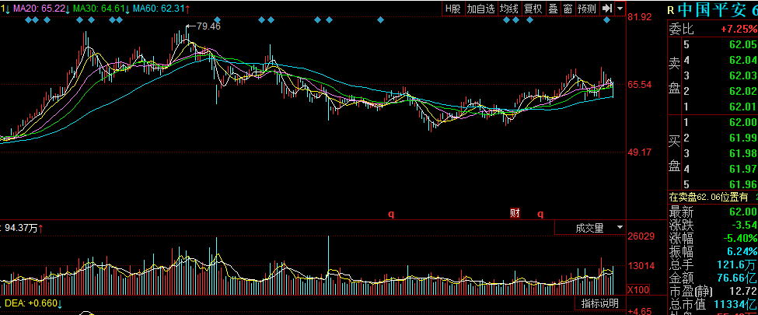Click the H股 button in chart toolbar

(x=453, y=9)
